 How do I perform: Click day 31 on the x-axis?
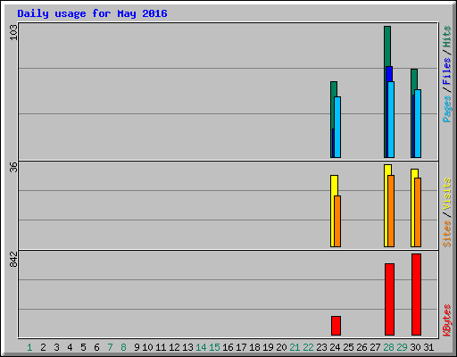click(x=428, y=347)
